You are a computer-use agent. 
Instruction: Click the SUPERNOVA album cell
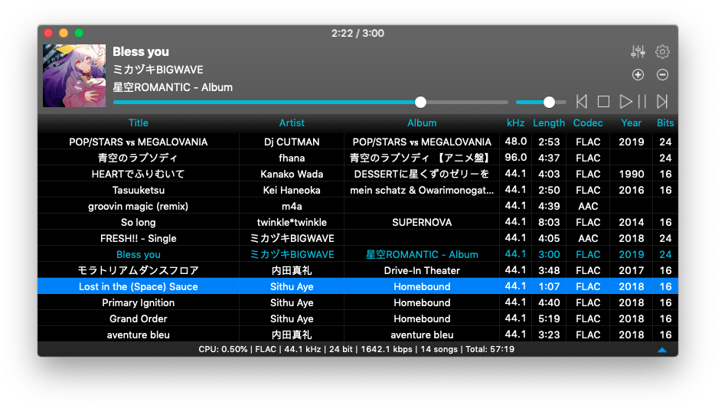pyautogui.click(x=422, y=223)
